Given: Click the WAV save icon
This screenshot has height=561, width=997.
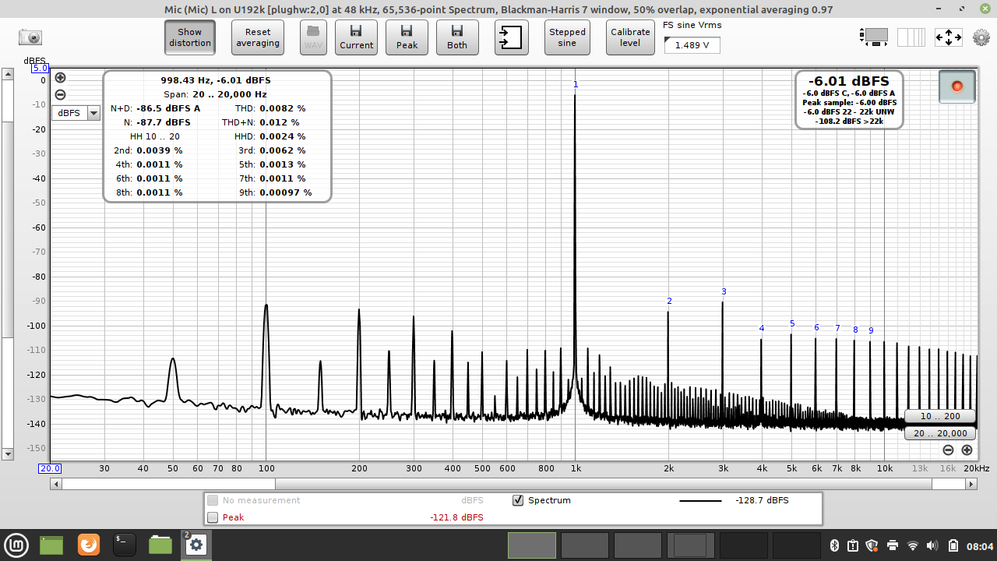Looking at the screenshot, I should pos(313,37).
